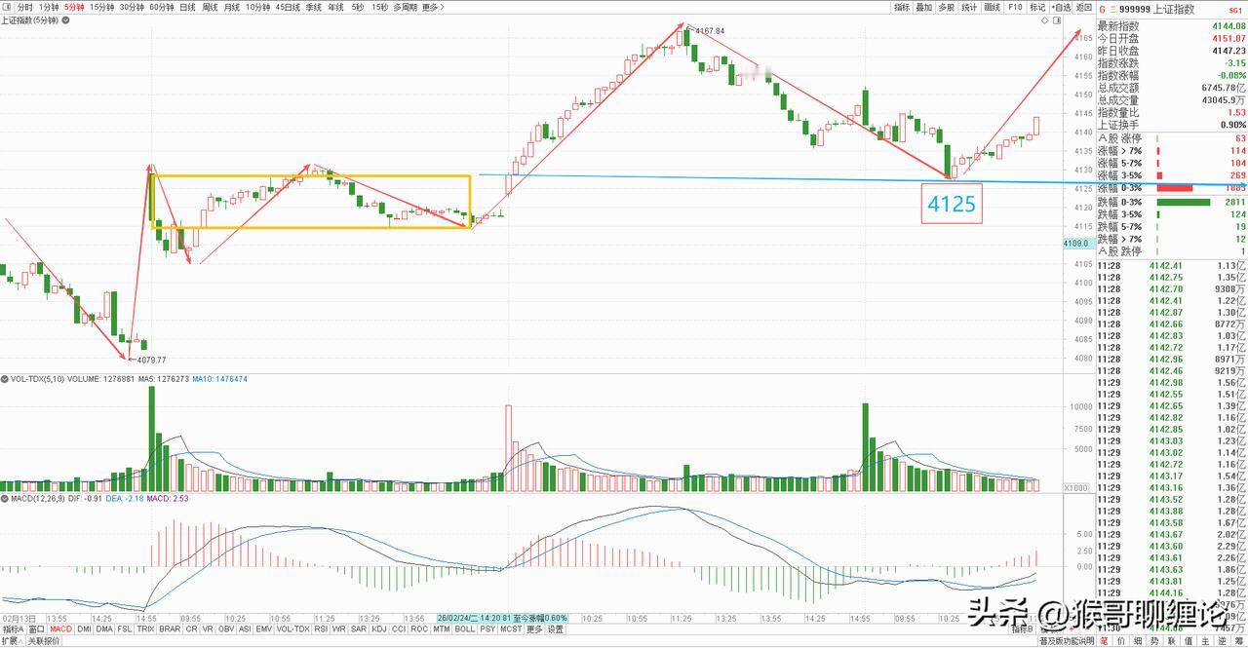This screenshot has height=648, width=1248.
Task: Open the 多周期 multi-period view
Action: point(406,7)
